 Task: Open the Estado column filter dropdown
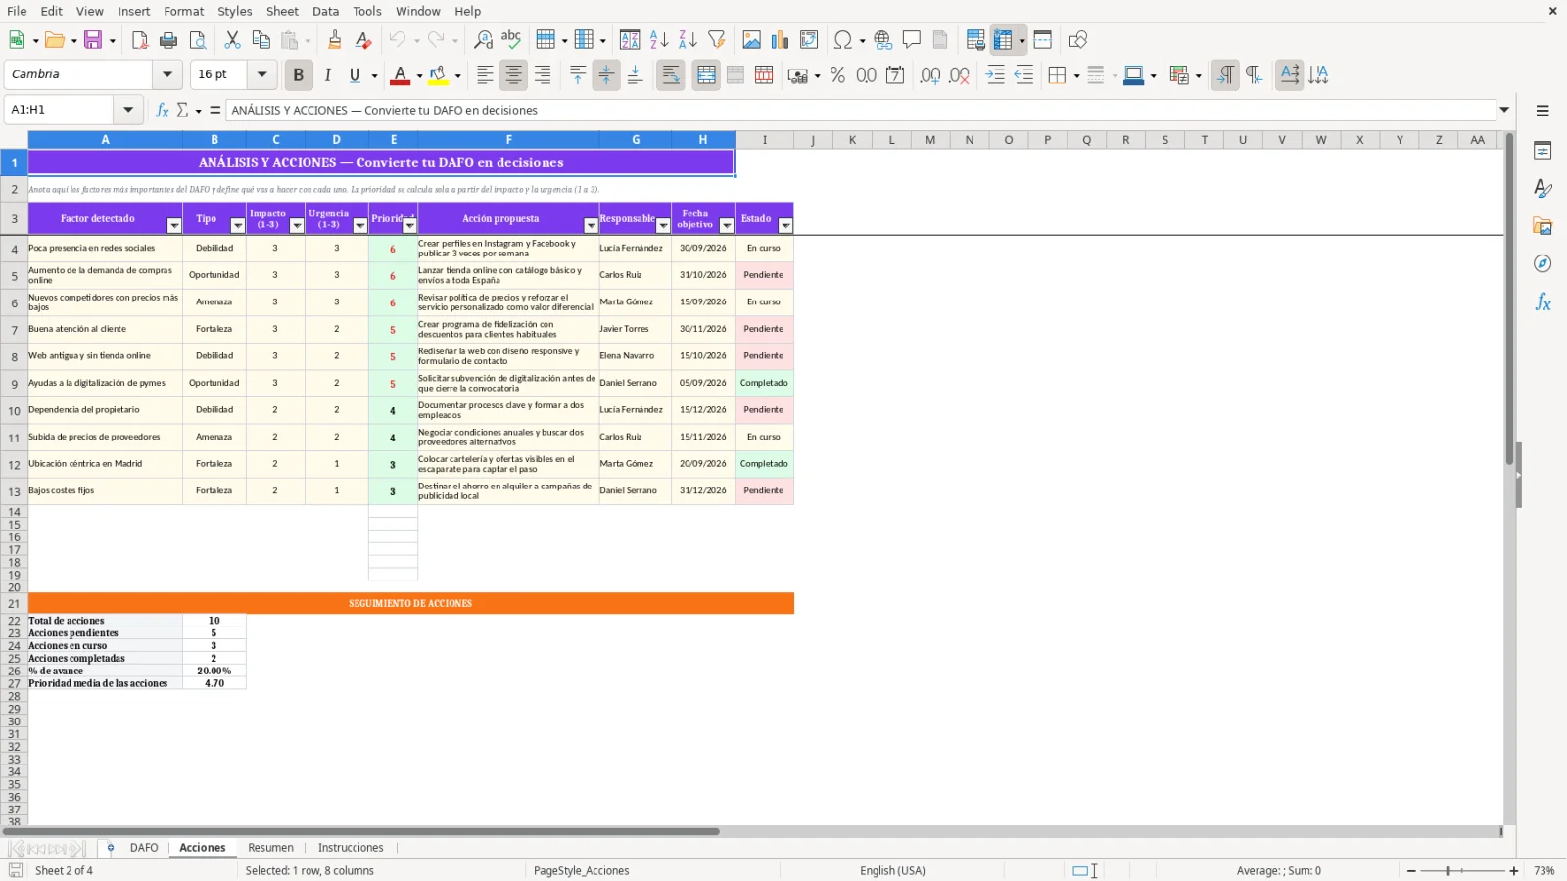pyautogui.click(x=785, y=226)
